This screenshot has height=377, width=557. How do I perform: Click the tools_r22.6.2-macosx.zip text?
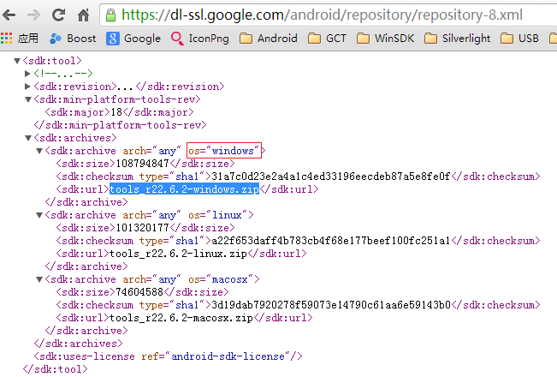coord(181,318)
